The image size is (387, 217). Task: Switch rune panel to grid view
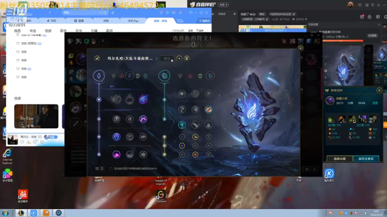(x=102, y=168)
